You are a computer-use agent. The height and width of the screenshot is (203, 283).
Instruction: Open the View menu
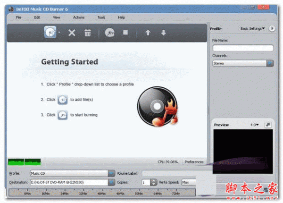57,17
